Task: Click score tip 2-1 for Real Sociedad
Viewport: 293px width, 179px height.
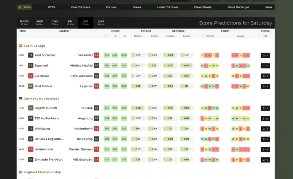Action: click(265, 55)
